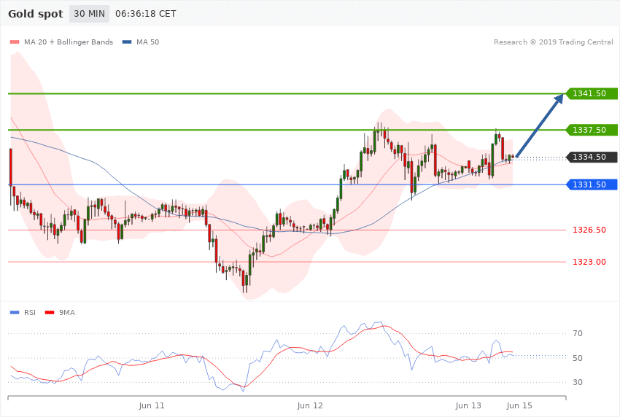Click the 9MA legend label
This screenshot has width=620, height=420.
(67, 313)
